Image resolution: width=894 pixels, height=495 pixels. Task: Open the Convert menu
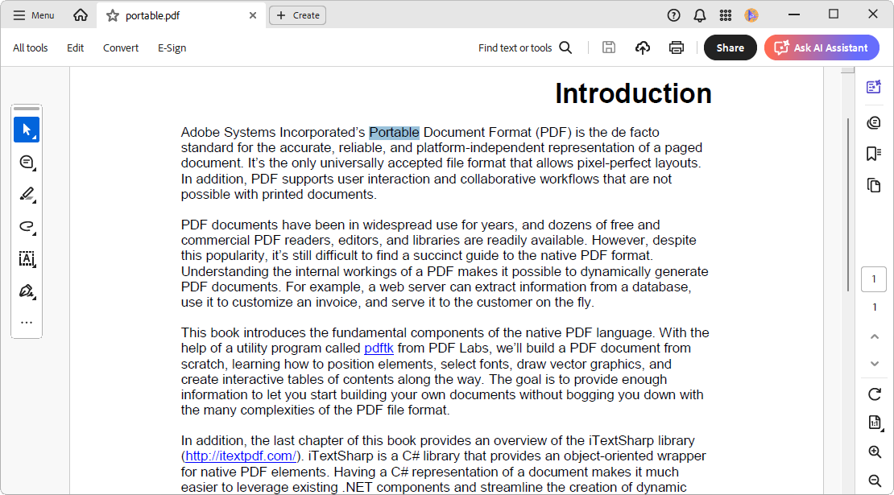coord(121,47)
